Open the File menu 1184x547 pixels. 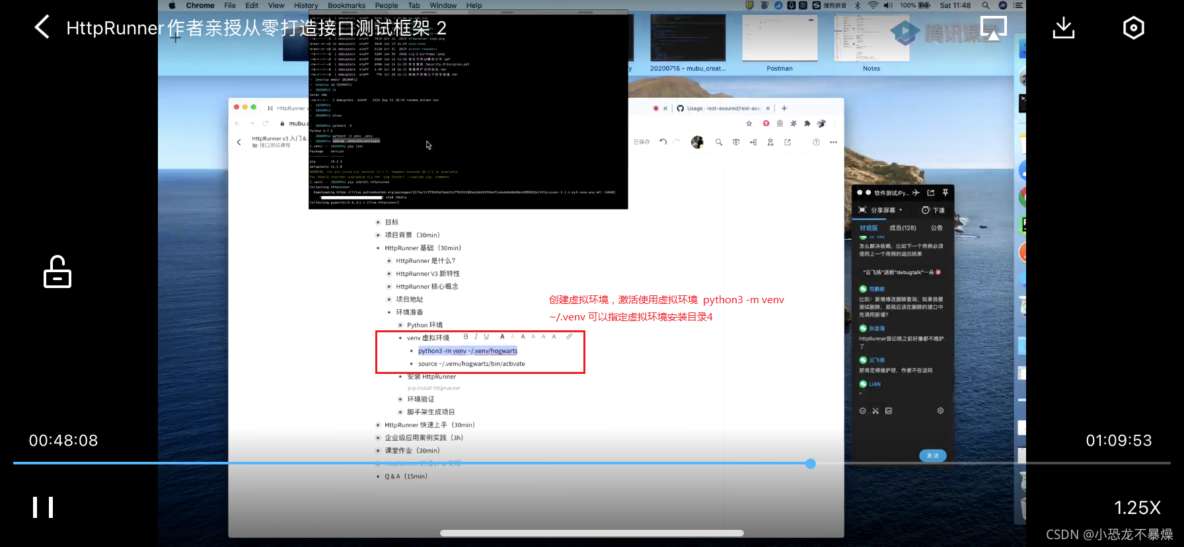(230, 5)
